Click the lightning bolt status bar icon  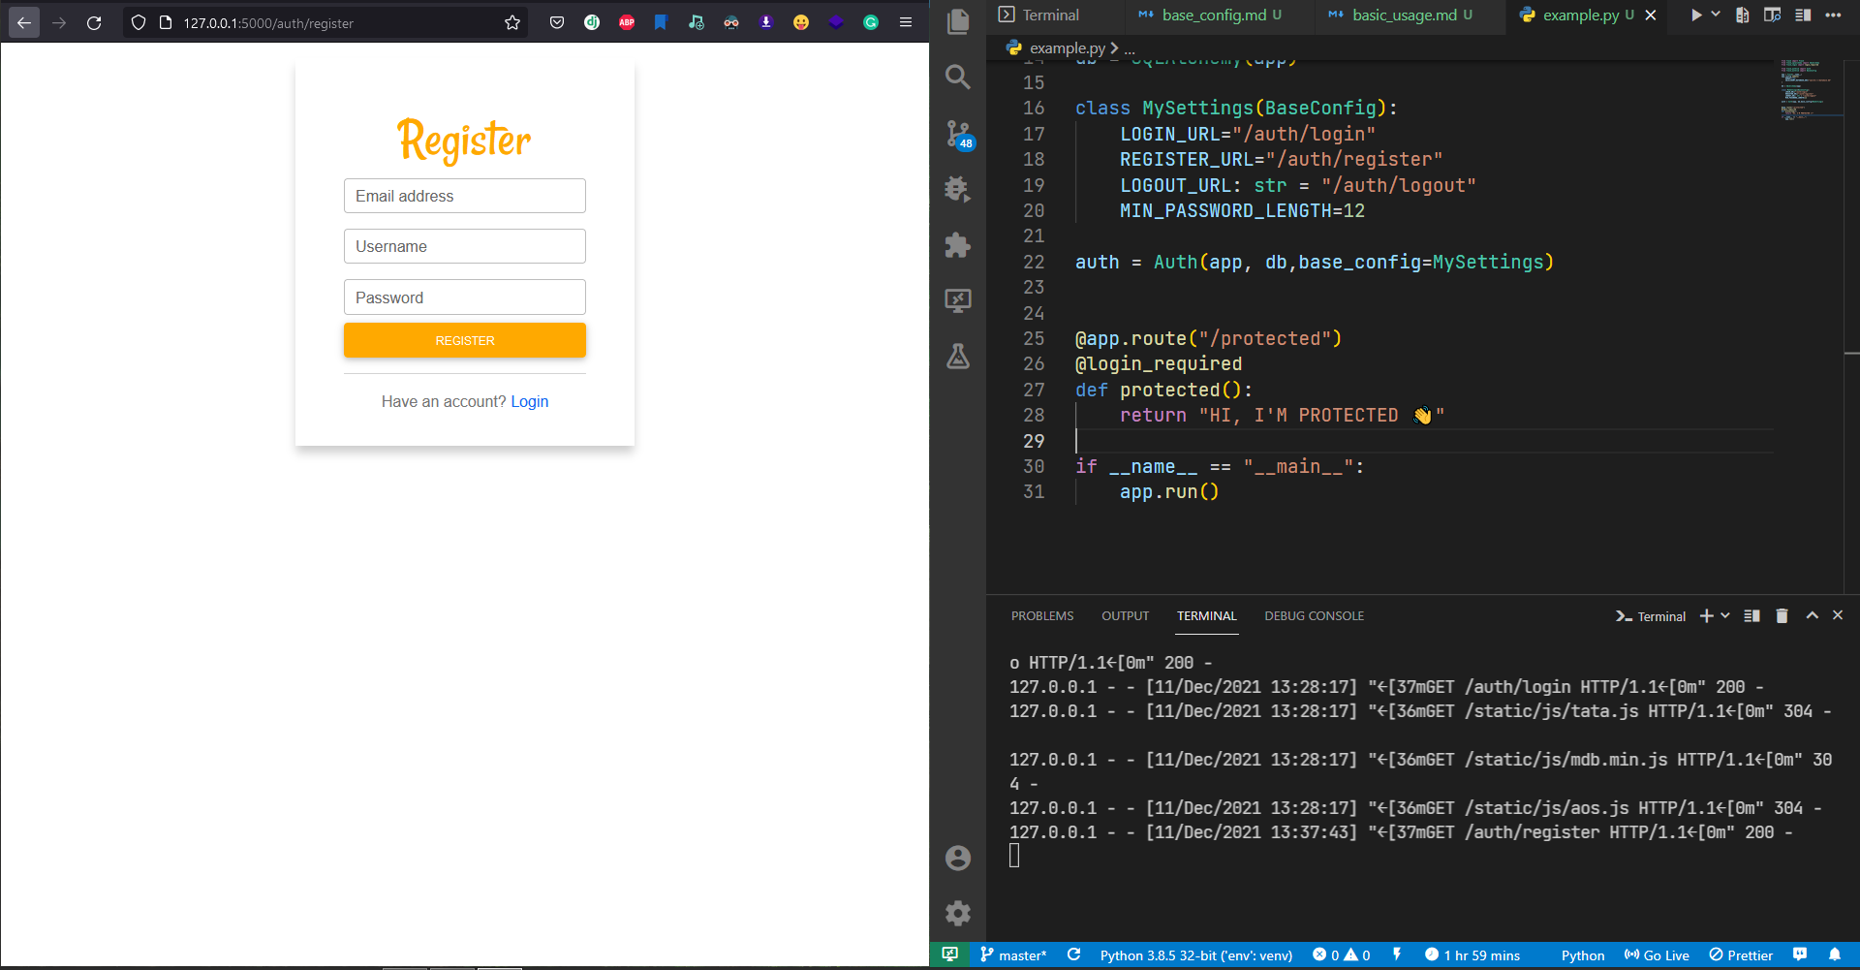[x=1396, y=954]
